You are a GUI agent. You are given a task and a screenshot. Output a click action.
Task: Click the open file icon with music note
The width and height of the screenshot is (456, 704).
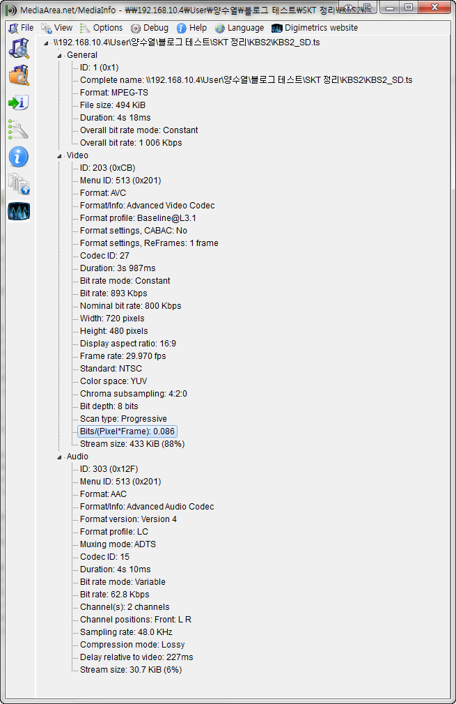coord(19,49)
